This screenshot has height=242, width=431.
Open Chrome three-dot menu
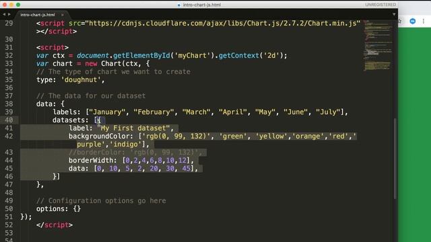pos(424,21)
